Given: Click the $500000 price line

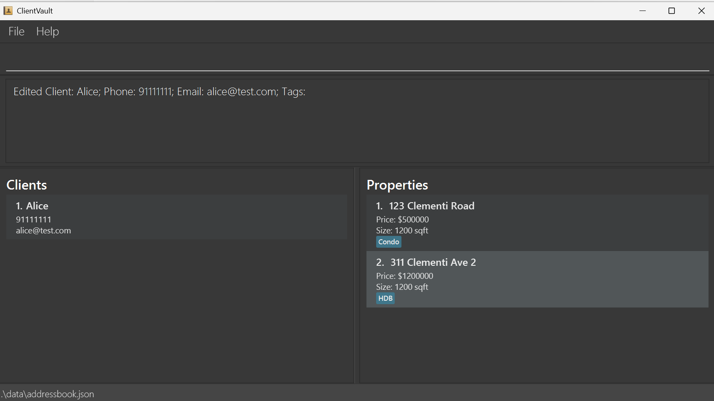Looking at the screenshot, I should pos(402,219).
